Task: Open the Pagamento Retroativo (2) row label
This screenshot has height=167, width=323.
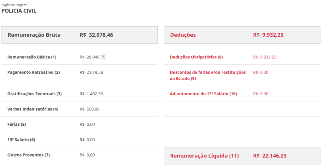Action: 33,72
